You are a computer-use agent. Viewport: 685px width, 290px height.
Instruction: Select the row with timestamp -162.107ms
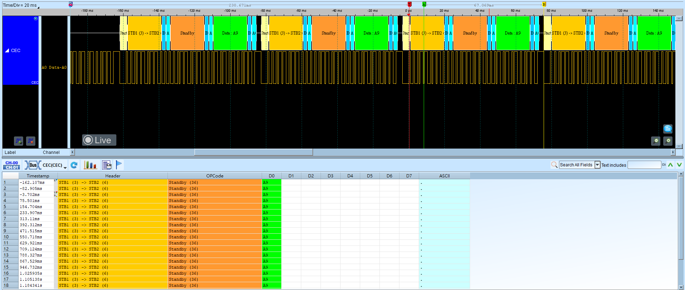pyautogui.click(x=236, y=182)
